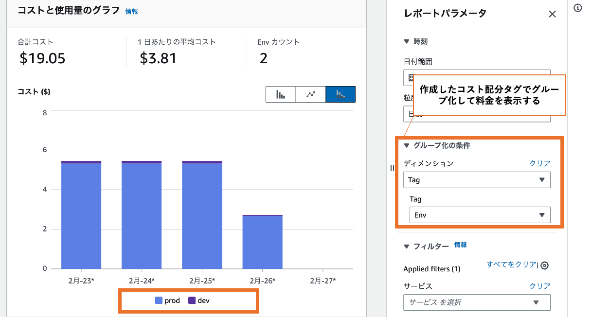Collapse the グループ化の条件 section

(407, 145)
